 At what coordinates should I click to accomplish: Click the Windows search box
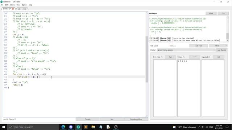click(33, 127)
